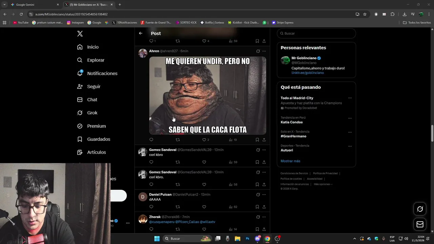
Task: Open options for Todo al Madrid-City trend
Action: 350,98
